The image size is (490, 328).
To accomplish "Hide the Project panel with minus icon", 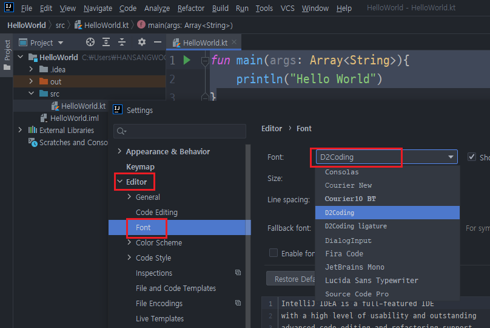I will click(x=158, y=42).
